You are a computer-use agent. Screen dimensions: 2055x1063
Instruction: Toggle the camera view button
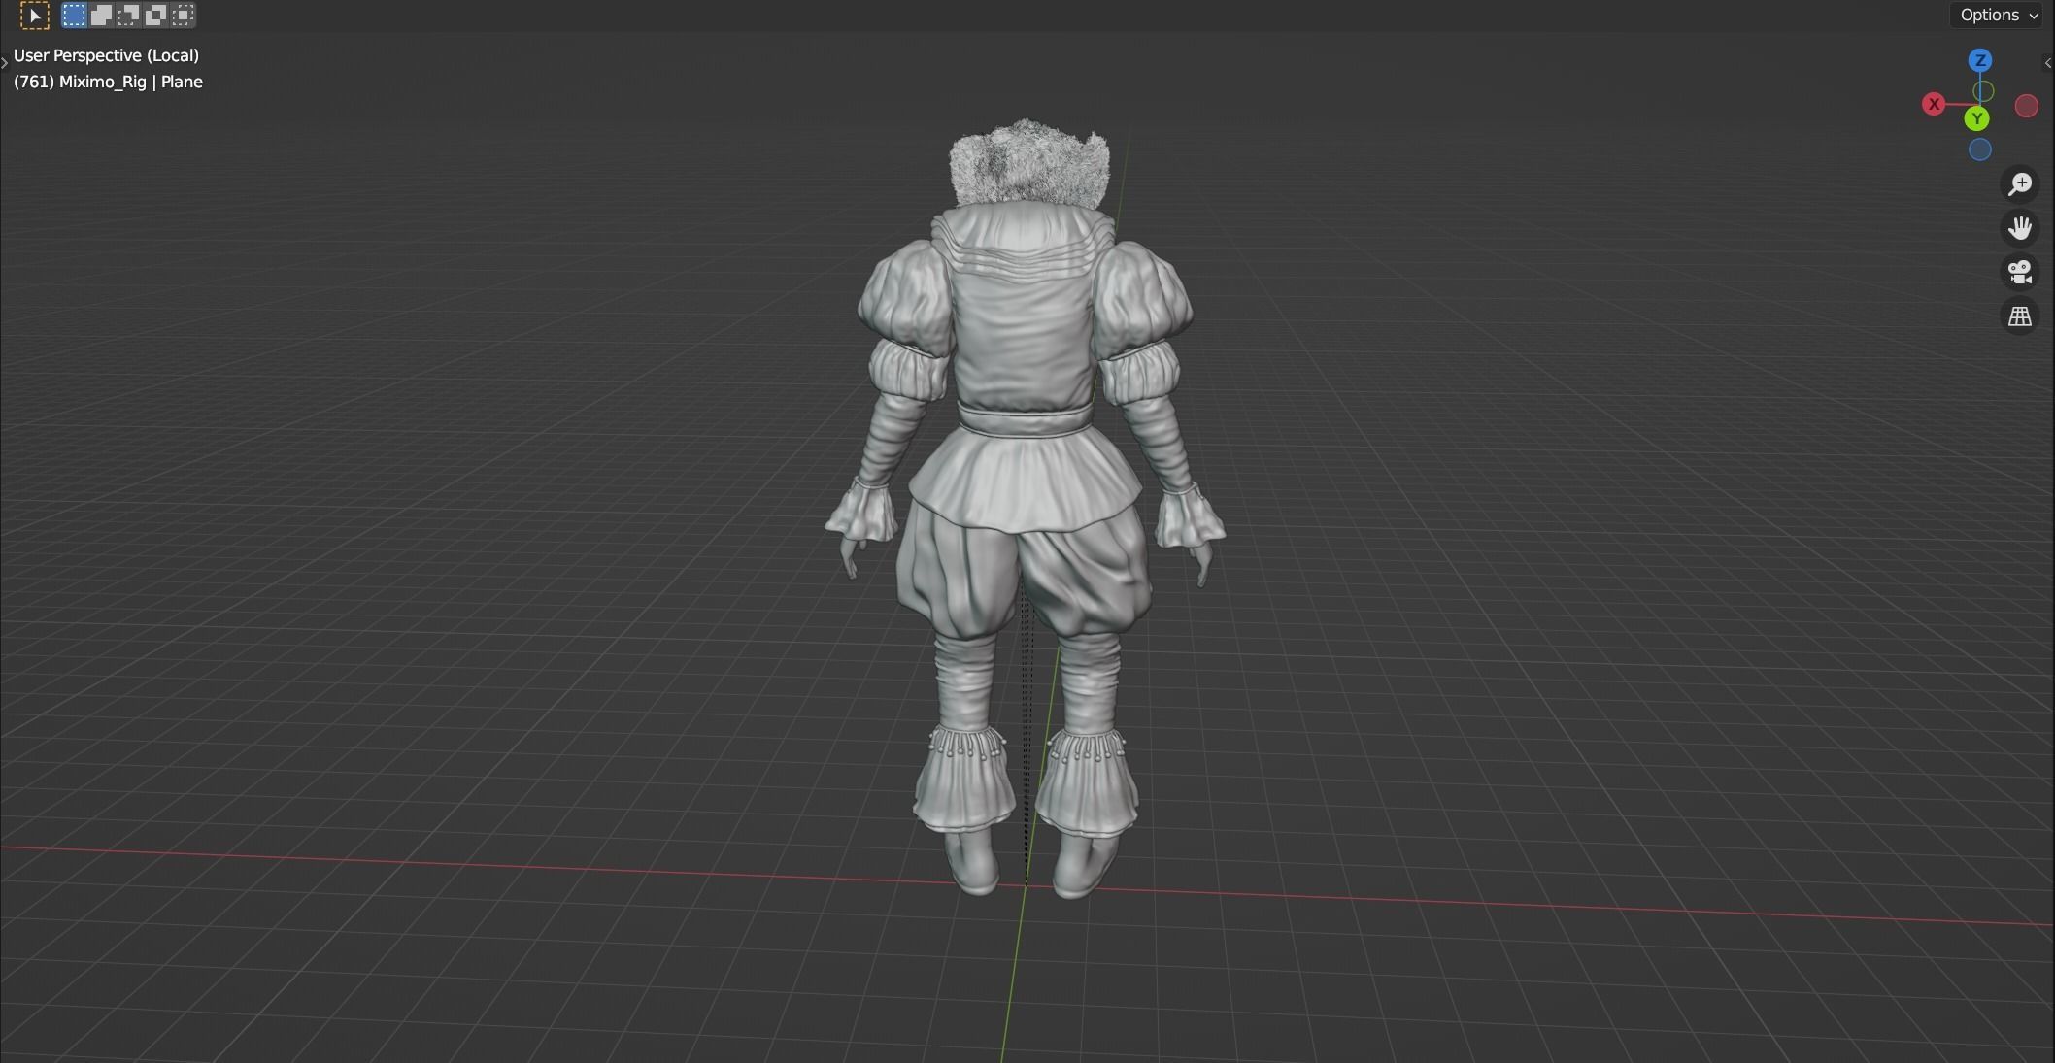2020,272
